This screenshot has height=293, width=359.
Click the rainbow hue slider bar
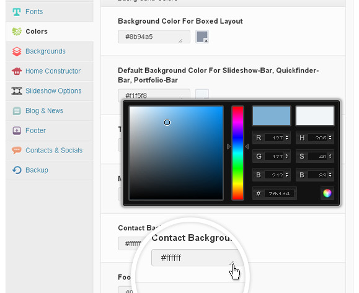[237, 153]
